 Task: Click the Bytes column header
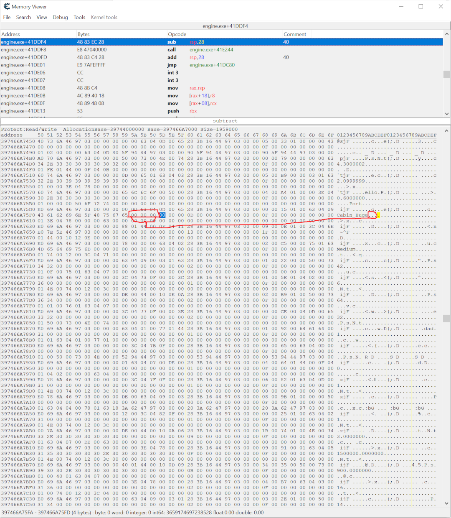click(122, 34)
